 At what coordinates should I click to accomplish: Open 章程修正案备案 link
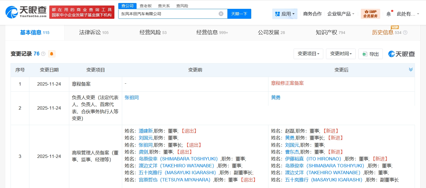pyautogui.click(x=287, y=83)
